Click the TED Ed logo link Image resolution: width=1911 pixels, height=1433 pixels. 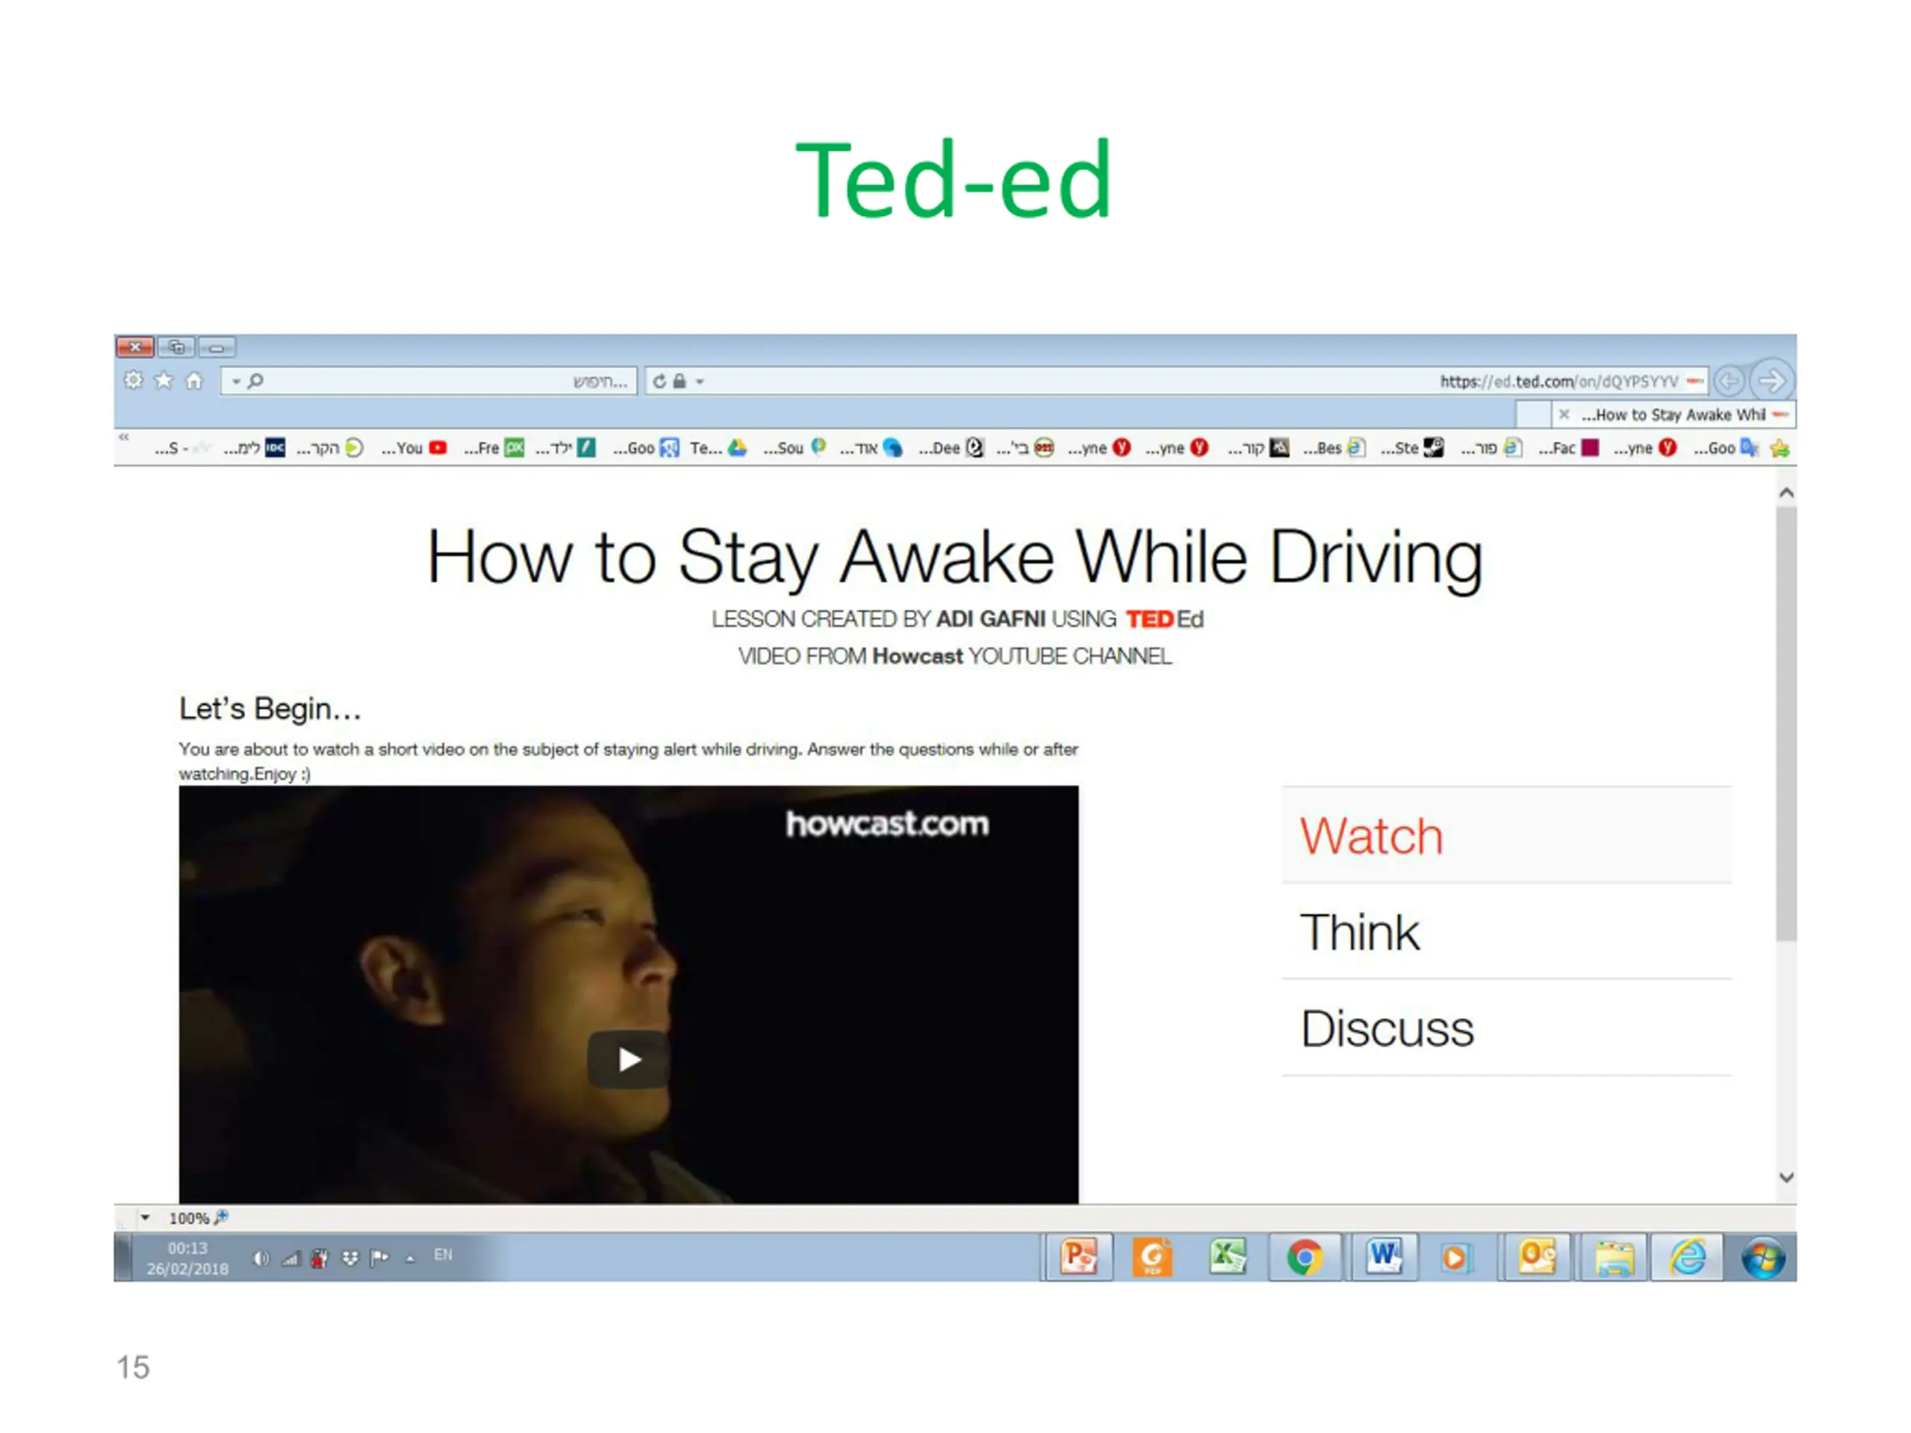click(1165, 619)
